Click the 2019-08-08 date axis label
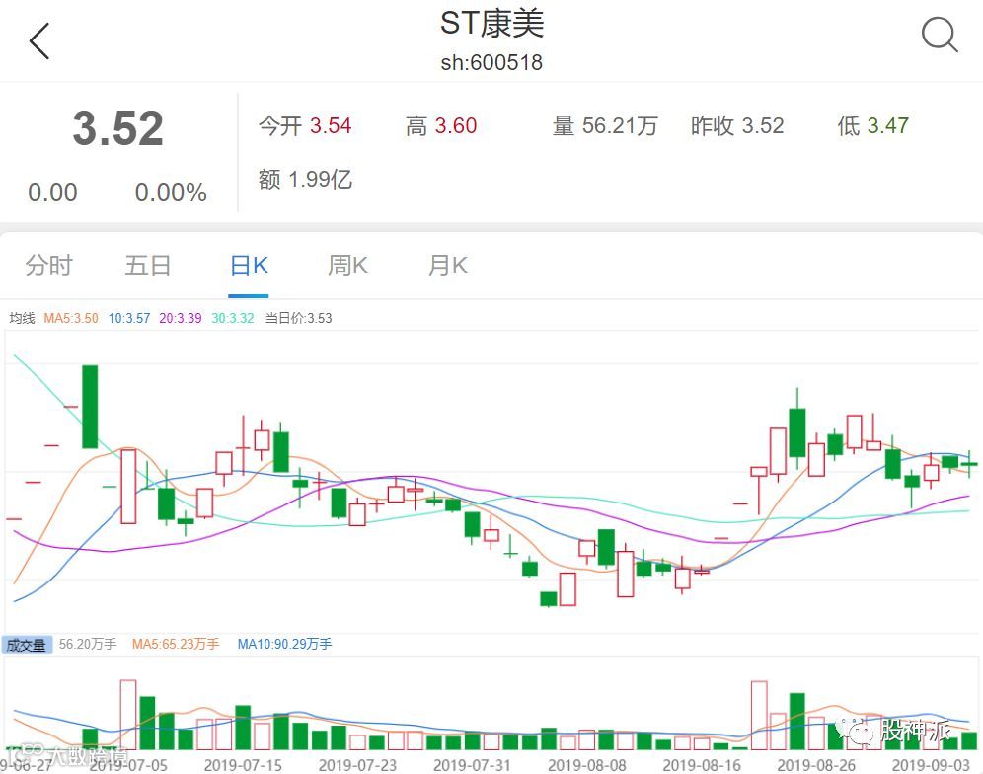This screenshot has height=774, width=983. click(x=587, y=766)
